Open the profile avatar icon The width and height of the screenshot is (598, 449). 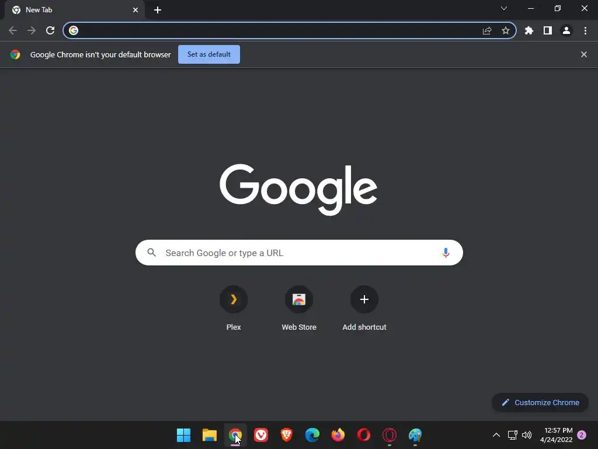(566, 30)
